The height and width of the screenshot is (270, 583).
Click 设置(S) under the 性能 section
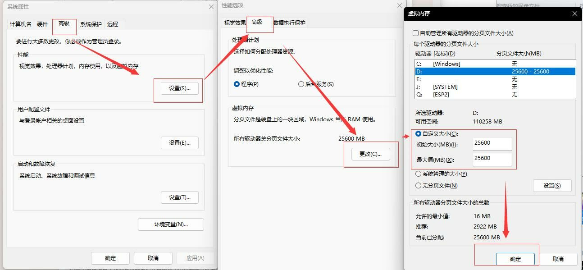tap(179, 88)
